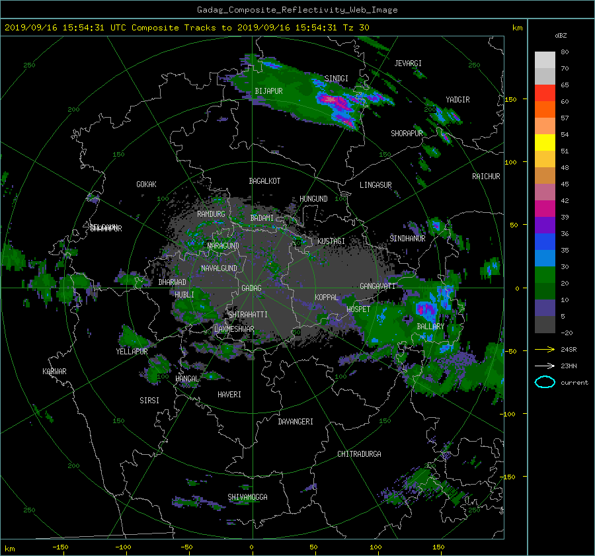Viewport: 595px width, 556px height.
Task: Click the YADGIR city label
Action: 457,100
